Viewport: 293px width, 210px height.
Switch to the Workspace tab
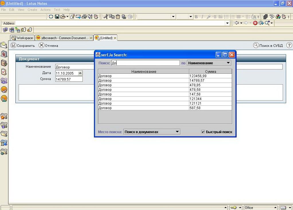[22, 38]
